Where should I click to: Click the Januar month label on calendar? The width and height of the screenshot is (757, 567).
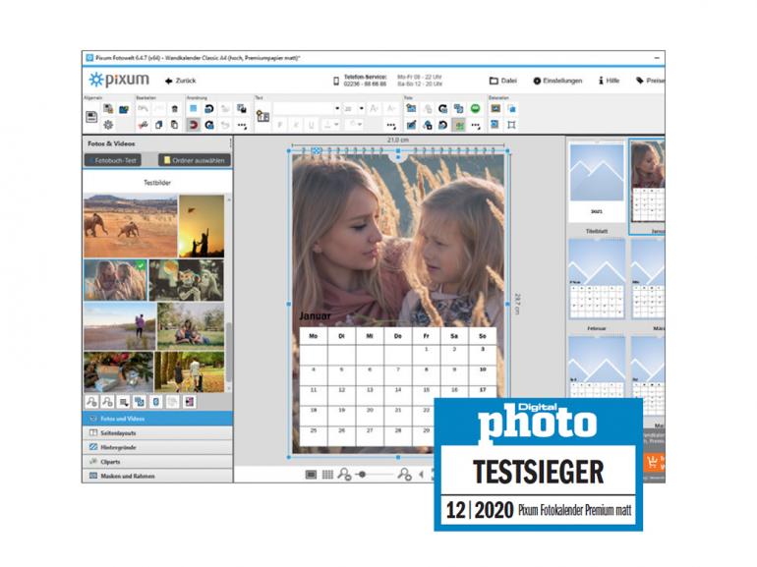[315, 316]
